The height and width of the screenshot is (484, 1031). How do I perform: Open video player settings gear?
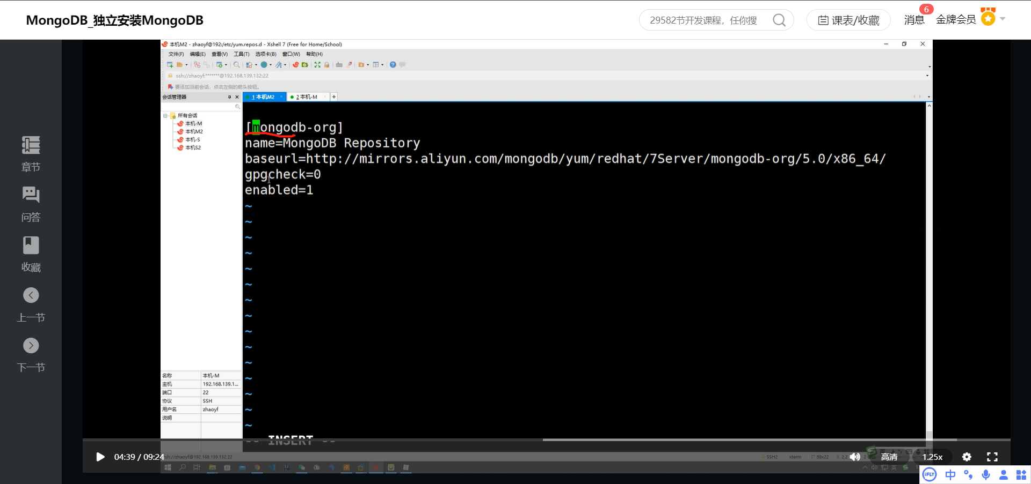[967, 457]
